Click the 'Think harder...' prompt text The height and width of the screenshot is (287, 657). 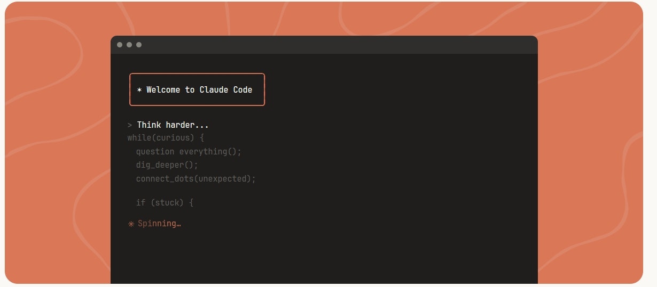(173, 125)
